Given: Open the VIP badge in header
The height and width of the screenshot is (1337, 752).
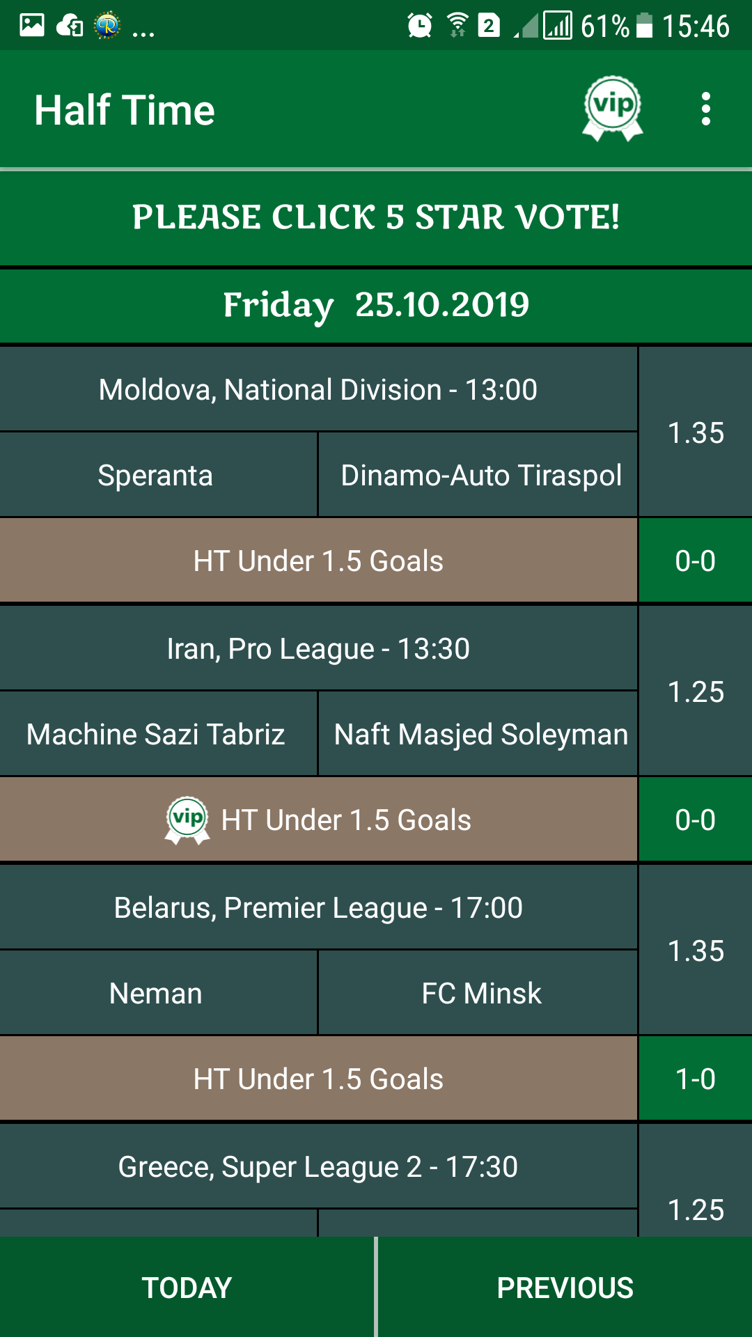Looking at the screenshot, I should click(x=613, y=109).
